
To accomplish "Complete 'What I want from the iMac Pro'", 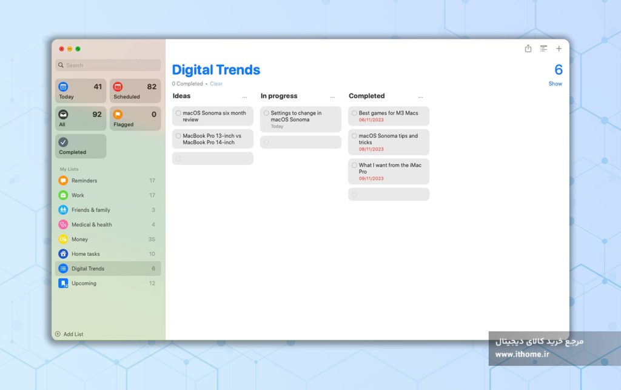I will 354,165.
